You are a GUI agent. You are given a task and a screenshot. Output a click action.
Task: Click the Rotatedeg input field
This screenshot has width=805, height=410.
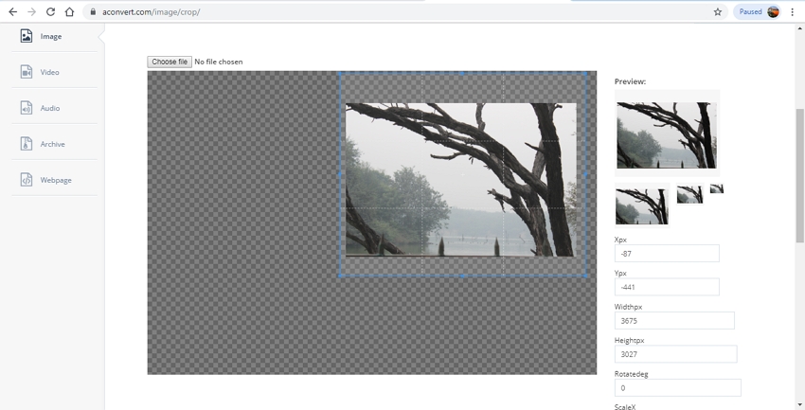point(677,387)
